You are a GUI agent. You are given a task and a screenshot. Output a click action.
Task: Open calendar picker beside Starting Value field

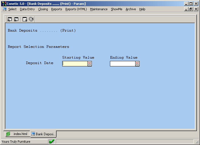click(x=89, y=64)
